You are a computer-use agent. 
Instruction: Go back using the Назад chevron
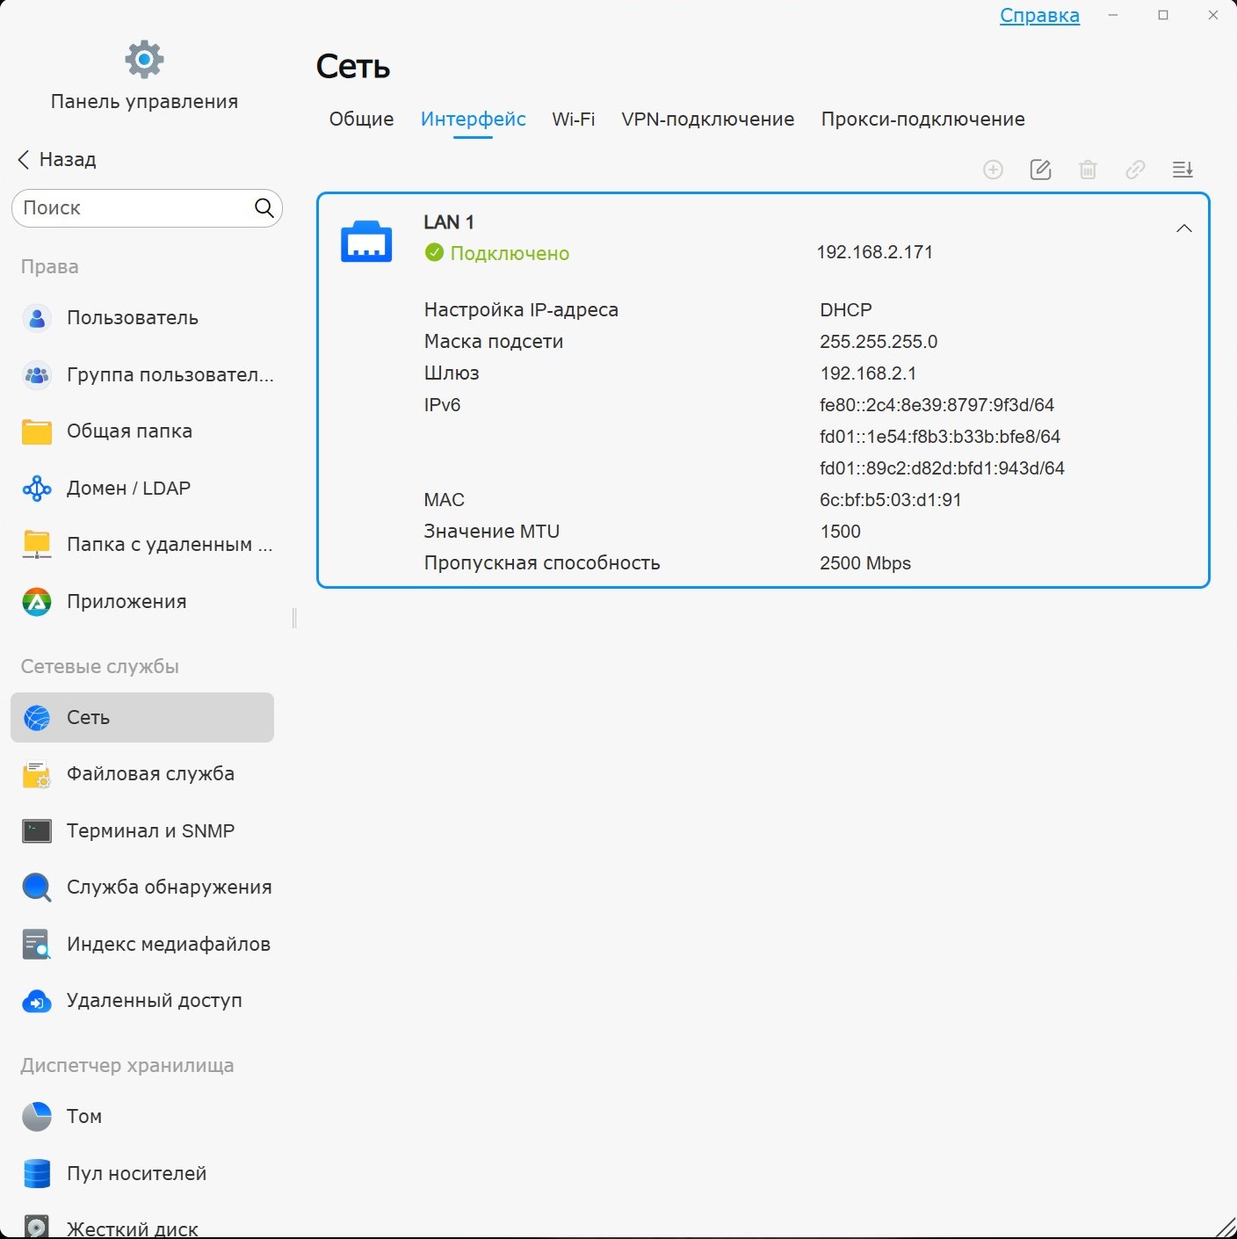(24, 160)
